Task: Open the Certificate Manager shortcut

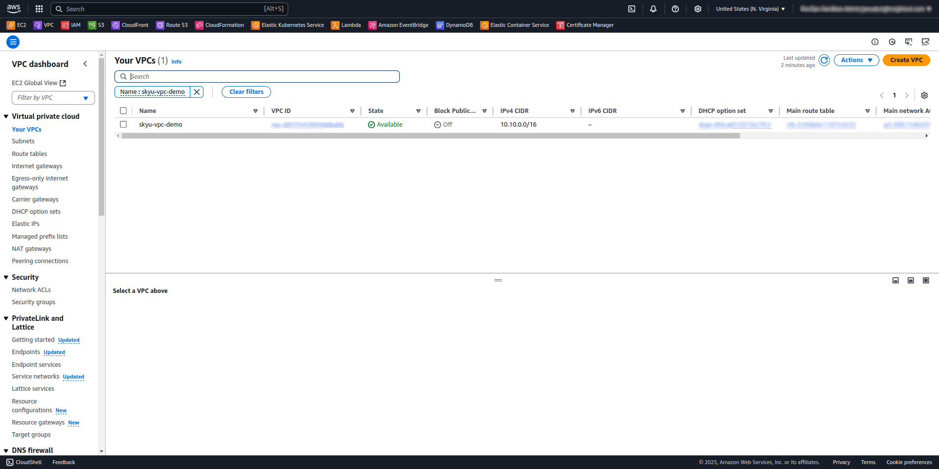Action: click(x=585, y=25)
